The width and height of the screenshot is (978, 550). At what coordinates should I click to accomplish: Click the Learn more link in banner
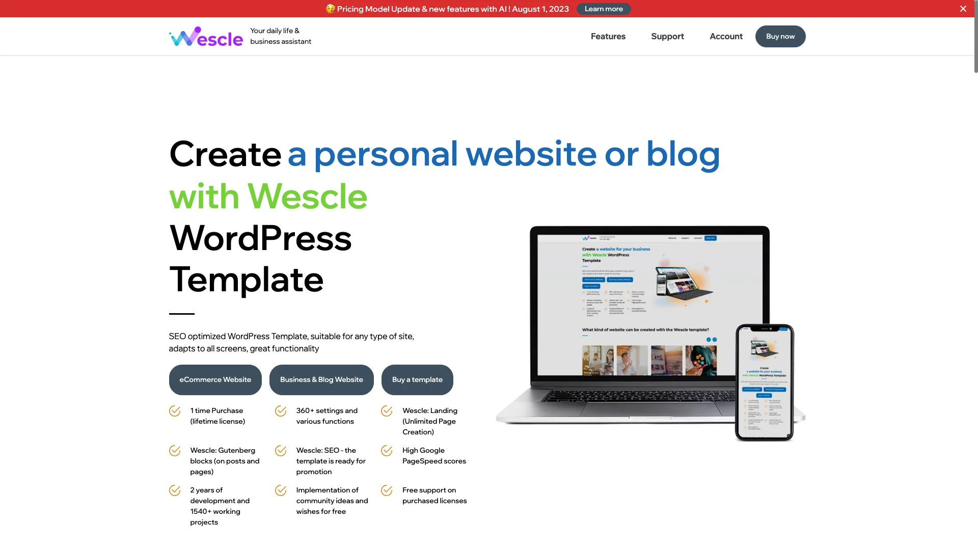tap(603, 8)
